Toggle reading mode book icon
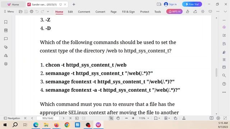The height and width of the screenshot is (129, 230). pos(211,118)
